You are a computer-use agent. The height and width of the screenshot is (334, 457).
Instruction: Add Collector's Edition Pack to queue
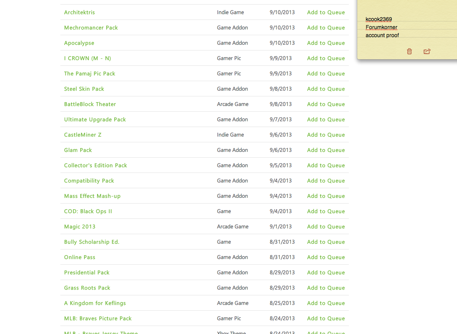pos(326,165)
